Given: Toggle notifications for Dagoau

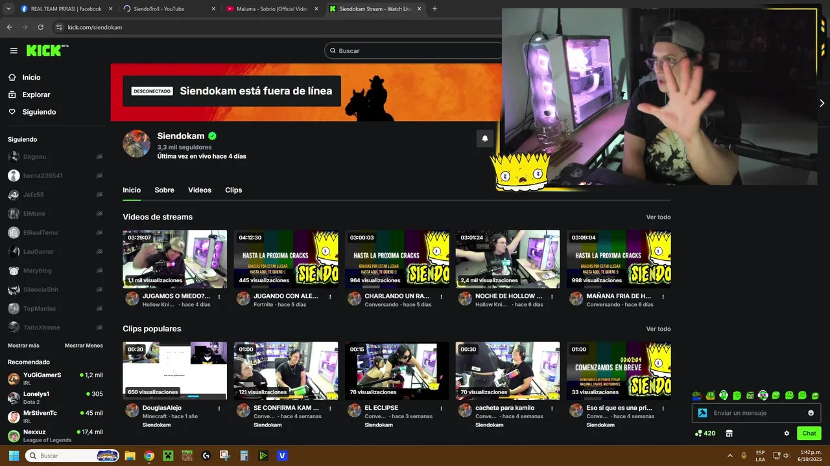Looking at the screenshot, I should (99, 157).
